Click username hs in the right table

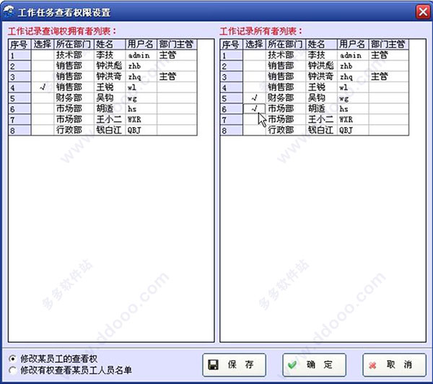coord(353,109)
